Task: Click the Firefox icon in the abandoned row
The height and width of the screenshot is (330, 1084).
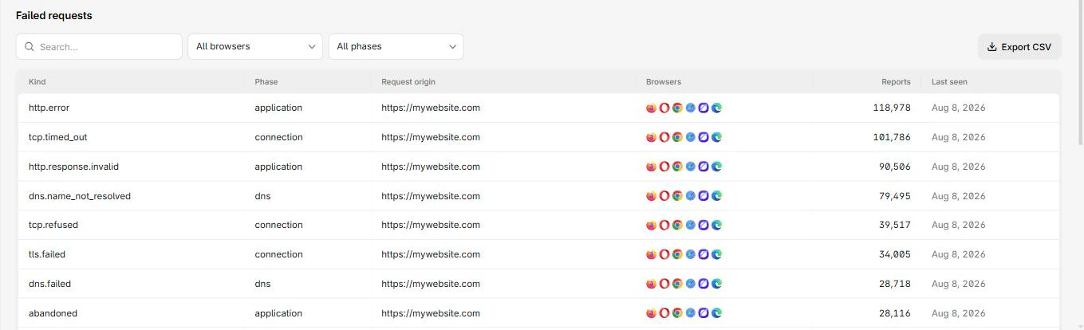Action: [x=651, y=313]
